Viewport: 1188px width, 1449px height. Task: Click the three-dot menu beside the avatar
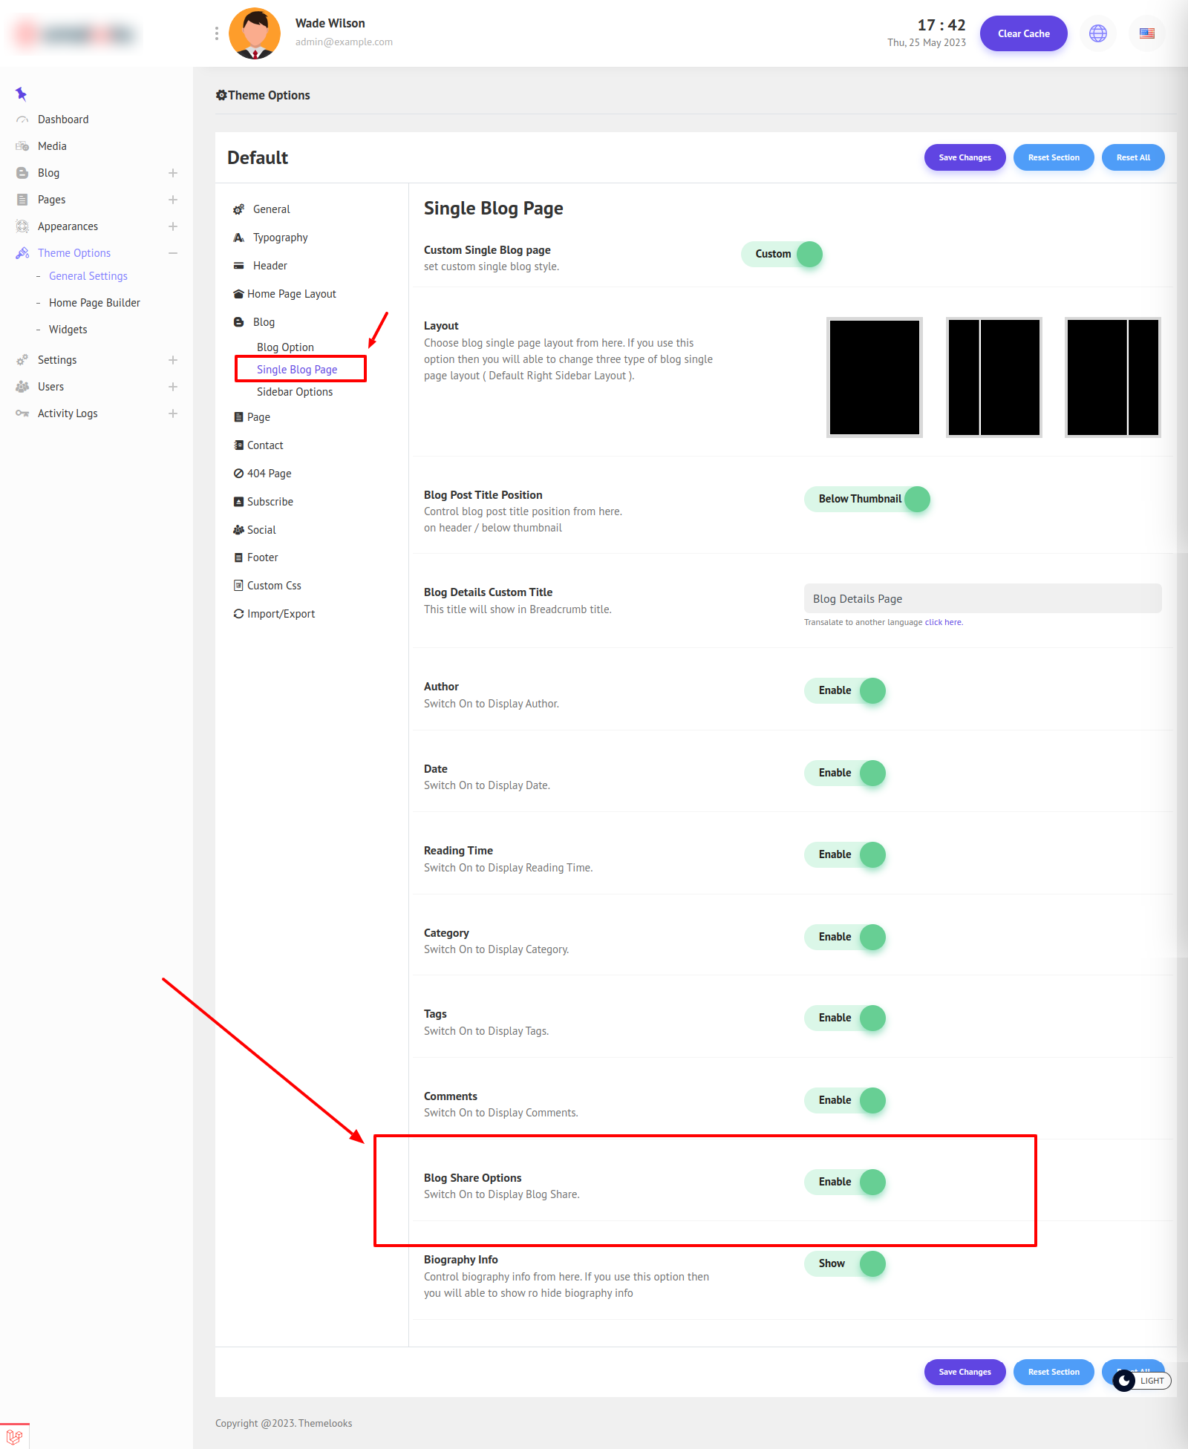click(x=216, y=33)
